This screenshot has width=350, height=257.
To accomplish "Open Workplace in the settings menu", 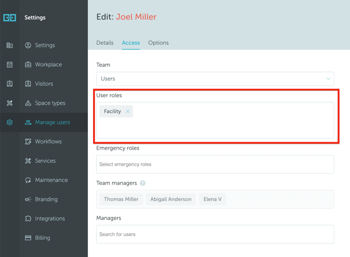I will pos(48,65).
